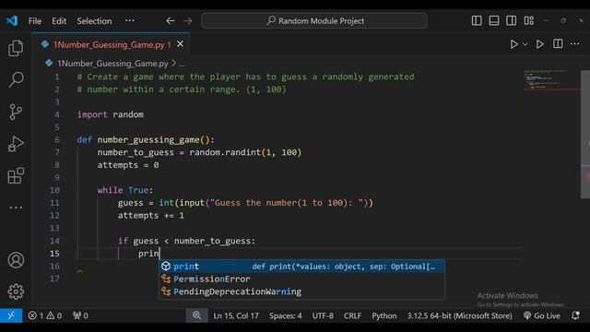
Task: Open problems errors and warnings indicator
Action: [45, 315]
